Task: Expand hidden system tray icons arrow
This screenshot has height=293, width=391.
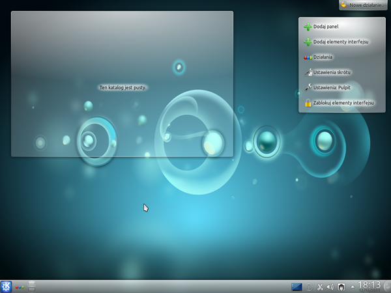Action: pos(353,286)
